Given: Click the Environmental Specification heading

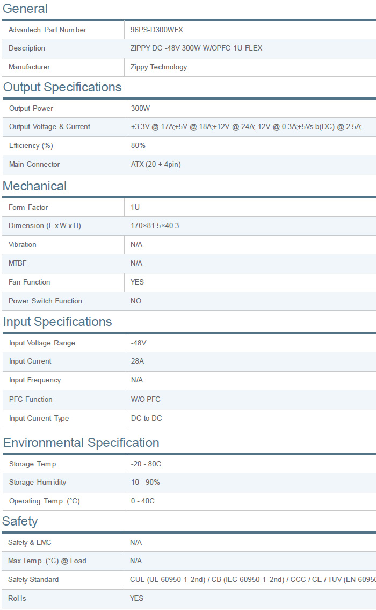Looking at the screenshot, I should (x=81, y=443).
